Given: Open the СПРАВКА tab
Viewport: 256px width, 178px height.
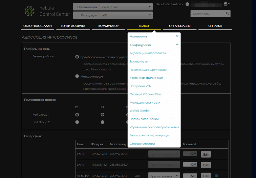Looking at the screenshot, I should (215, 26).
